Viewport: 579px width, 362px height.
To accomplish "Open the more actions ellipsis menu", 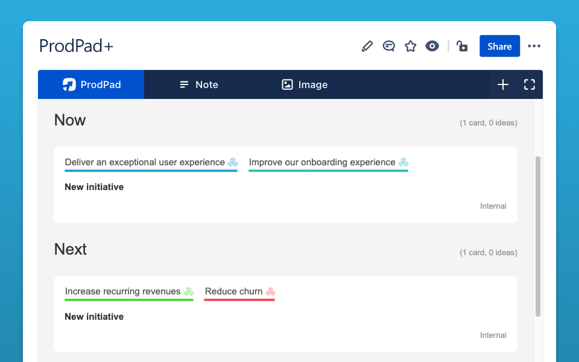I will pos(534,46).
